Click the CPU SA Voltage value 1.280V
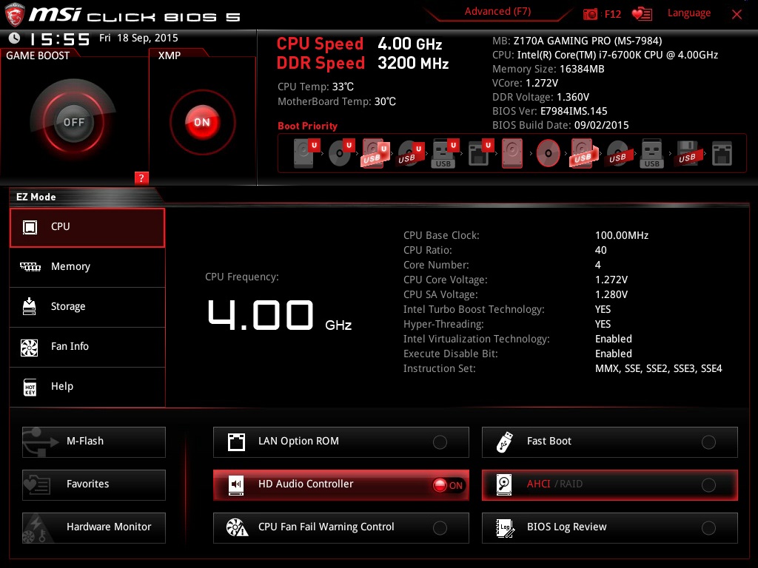Image resolution: width=758 pixels, height=568 pixels. [x=611, y=294]
